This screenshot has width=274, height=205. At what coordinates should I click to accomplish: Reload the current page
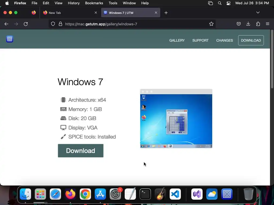click(x=26, y=24)
